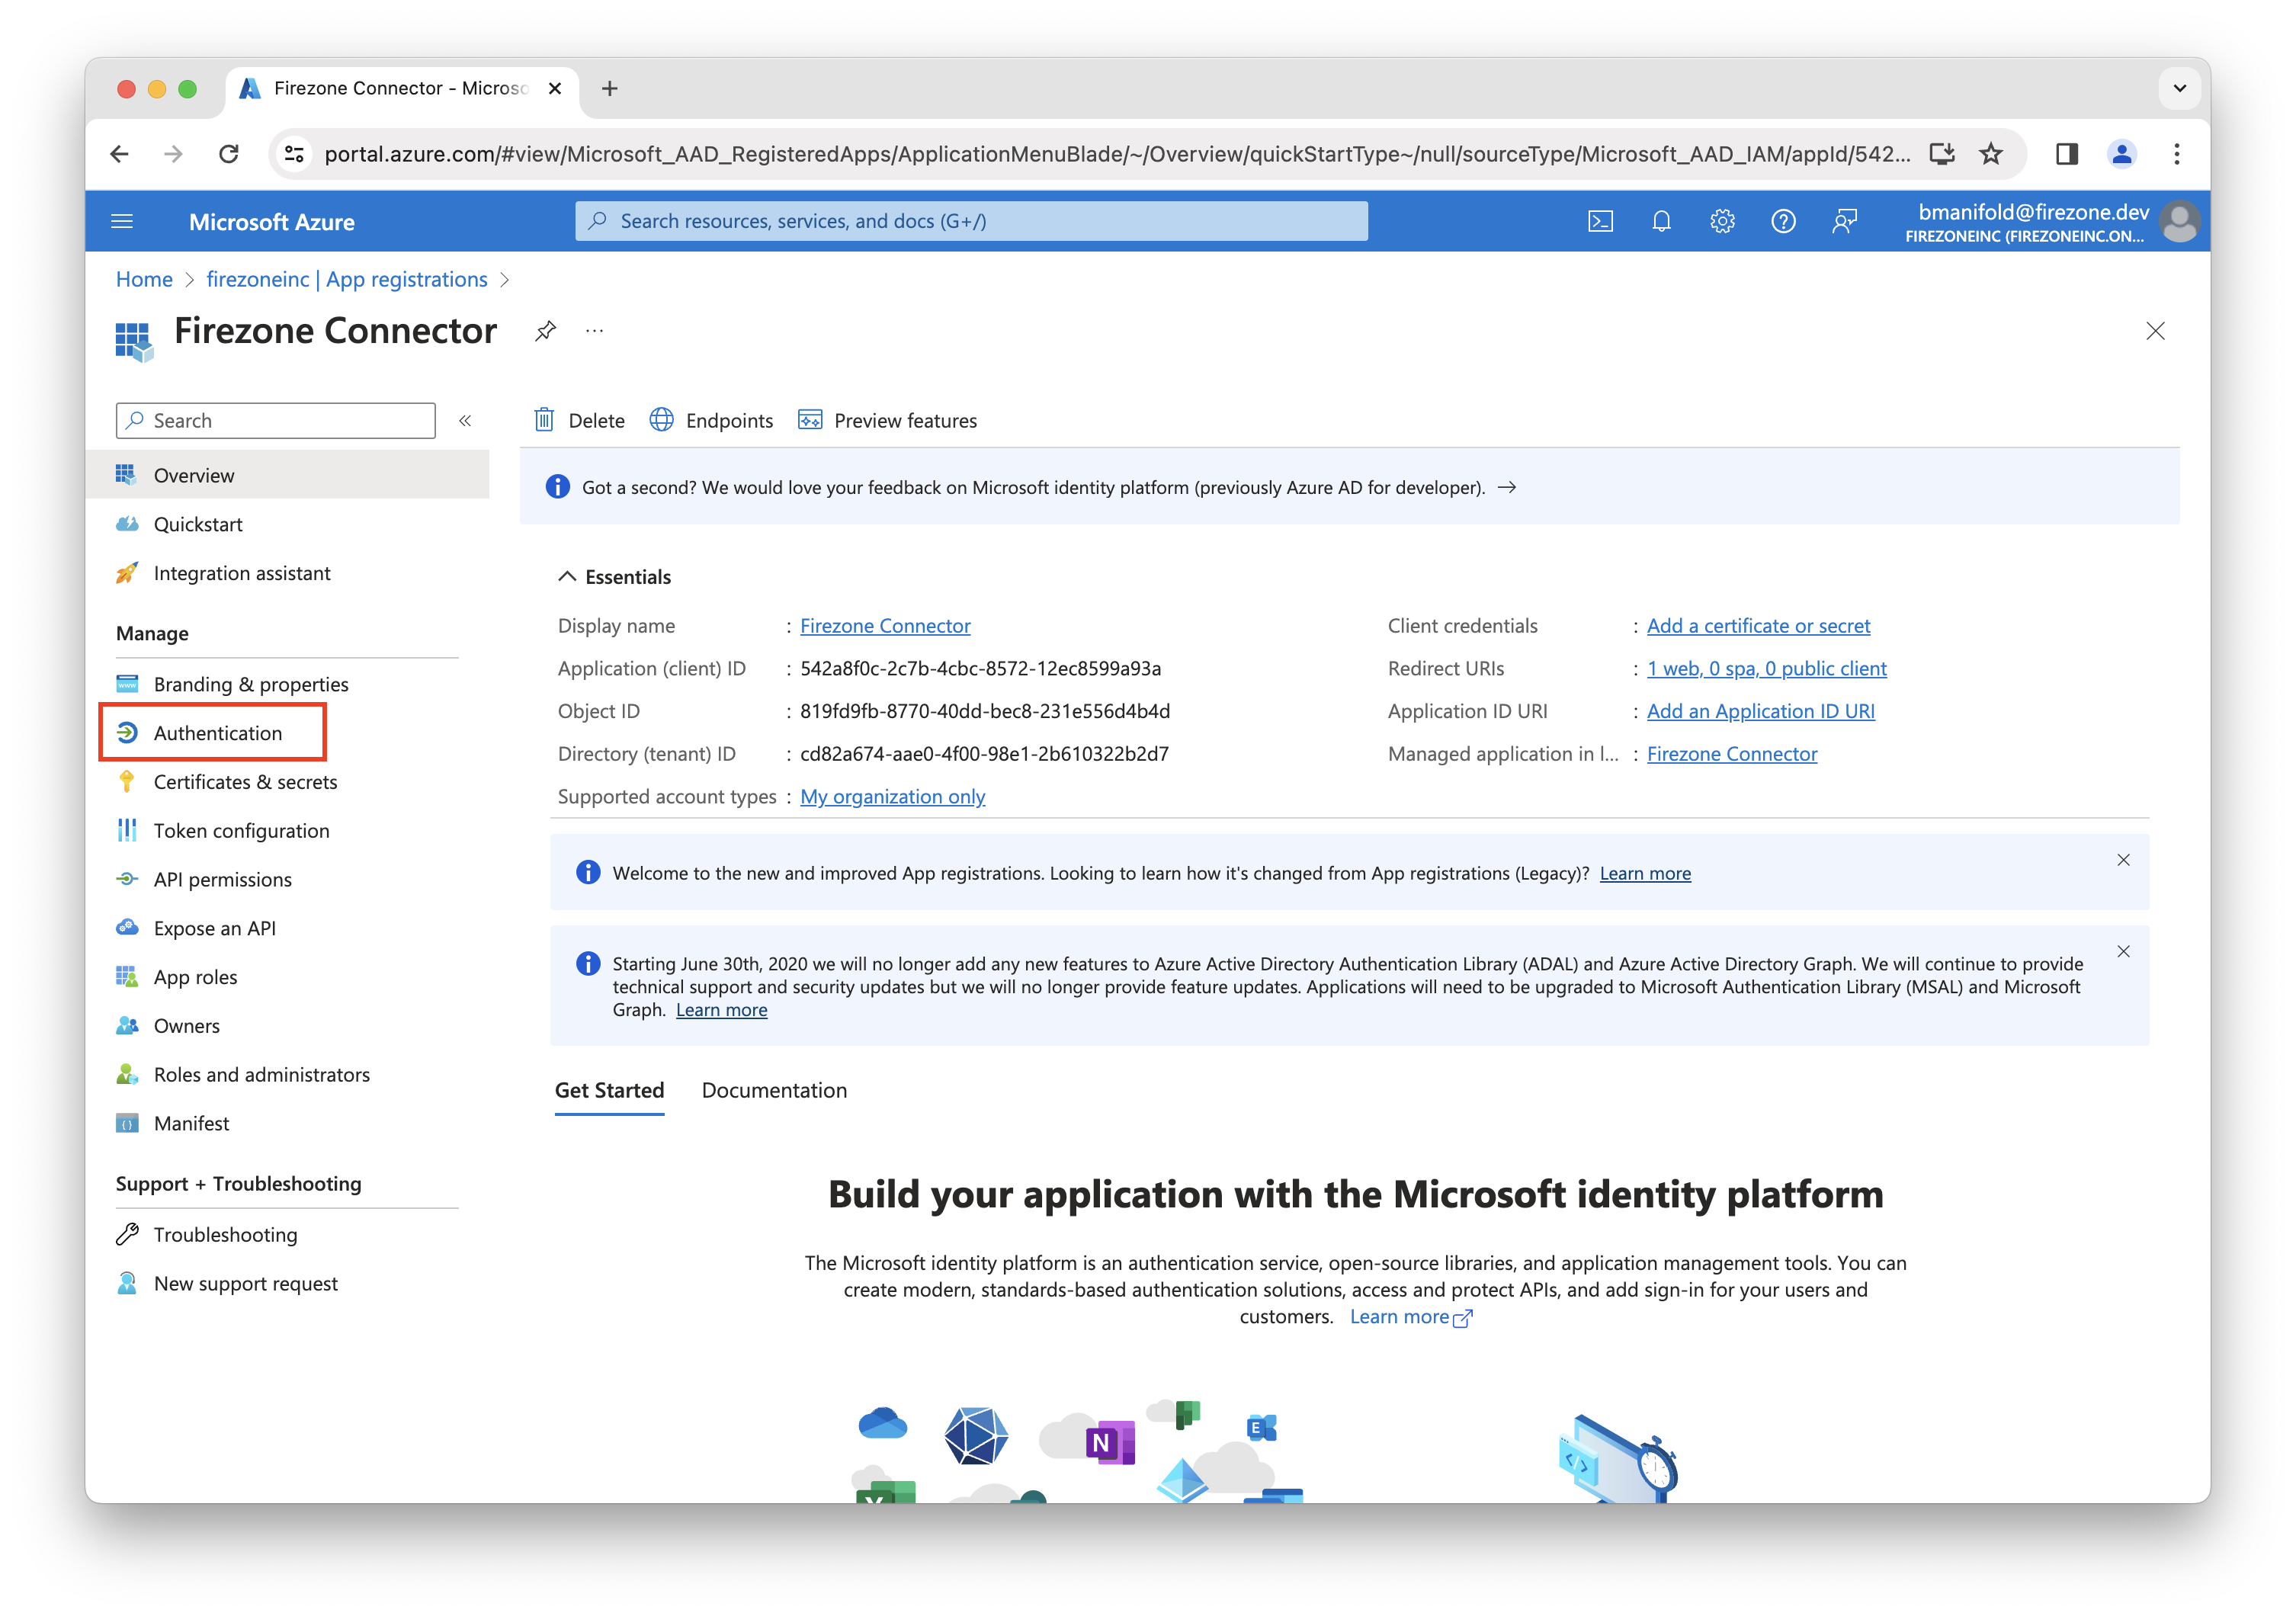Click Add a certificate or secret
Image resolution: width=2296 pixels, height=1616 pixels.
pyautogui.click(x=1756, y=624)
